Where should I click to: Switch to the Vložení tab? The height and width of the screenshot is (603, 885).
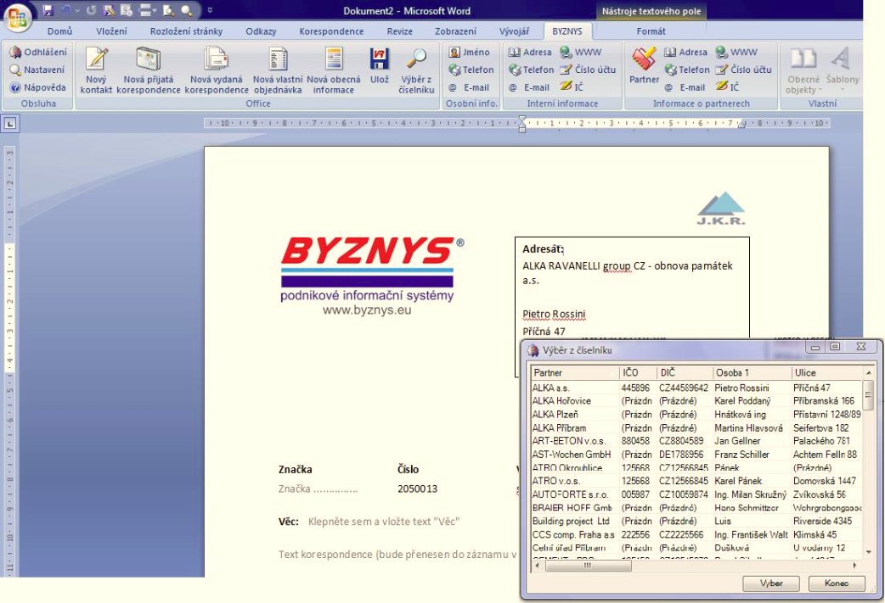111,31
